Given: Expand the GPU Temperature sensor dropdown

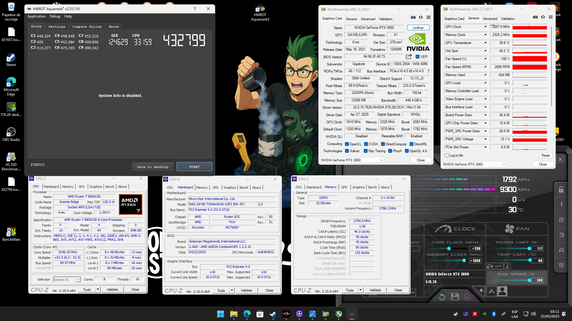Looking at the screenshot, I should (x=485, y=43).
